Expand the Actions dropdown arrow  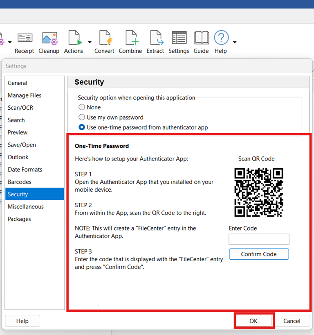pyautogui.click(x=90, y=42)
